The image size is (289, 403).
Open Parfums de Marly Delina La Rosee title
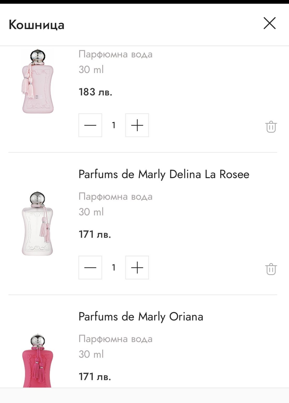[x=164, y=174]
